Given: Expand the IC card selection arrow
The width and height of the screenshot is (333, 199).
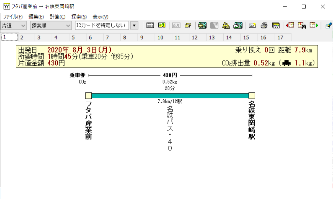Looking at the screenshot, I should 134,25.
